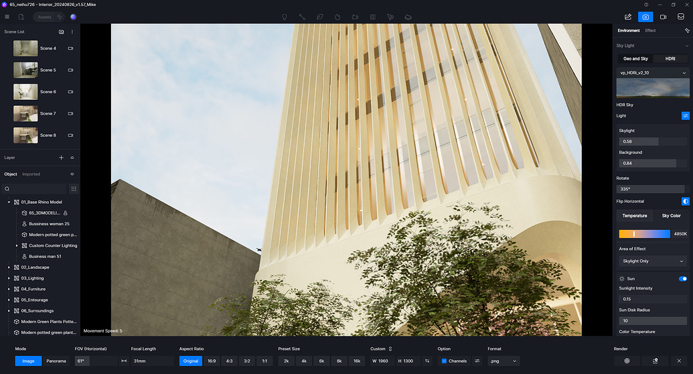Add a new layer with plus
Viewport: 693px width, 374px height.
click(62, 158)
